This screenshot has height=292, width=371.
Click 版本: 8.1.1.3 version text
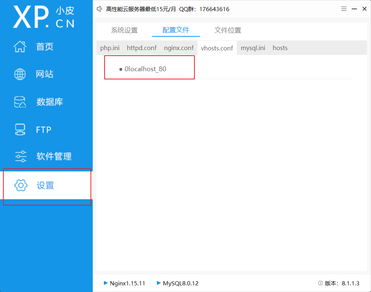pos(342,283)
